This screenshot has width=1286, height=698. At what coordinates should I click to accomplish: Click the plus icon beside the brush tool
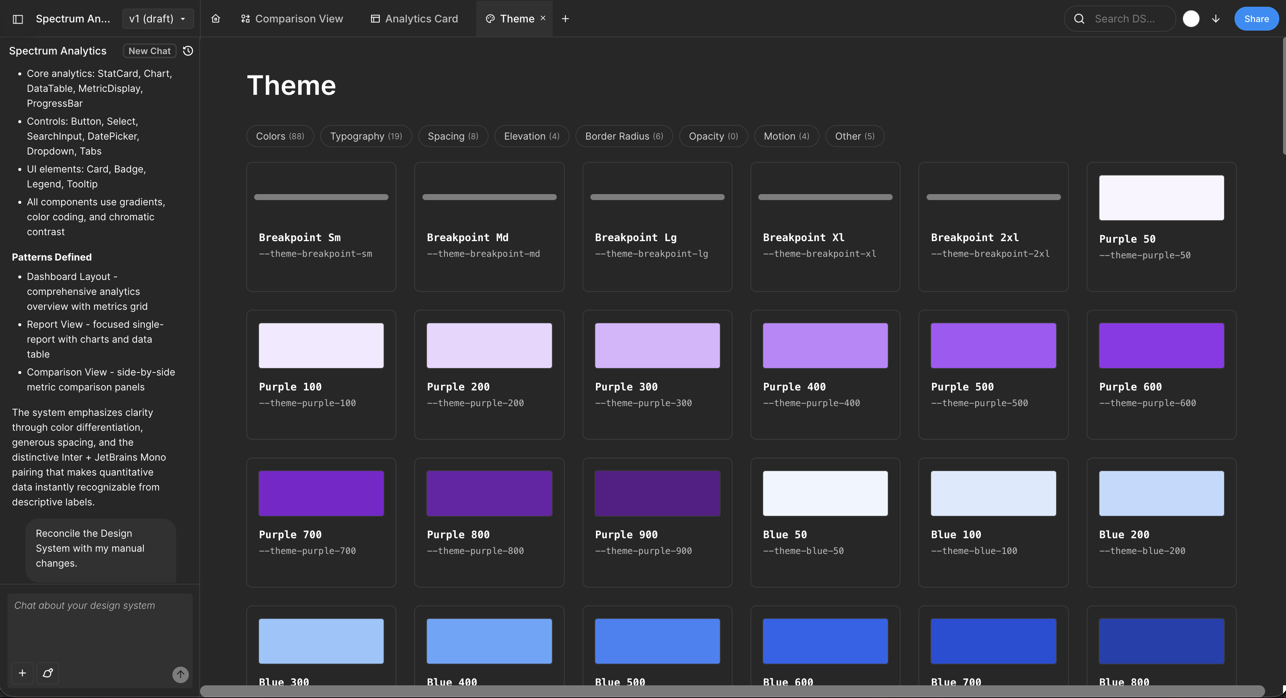[22, 673]
